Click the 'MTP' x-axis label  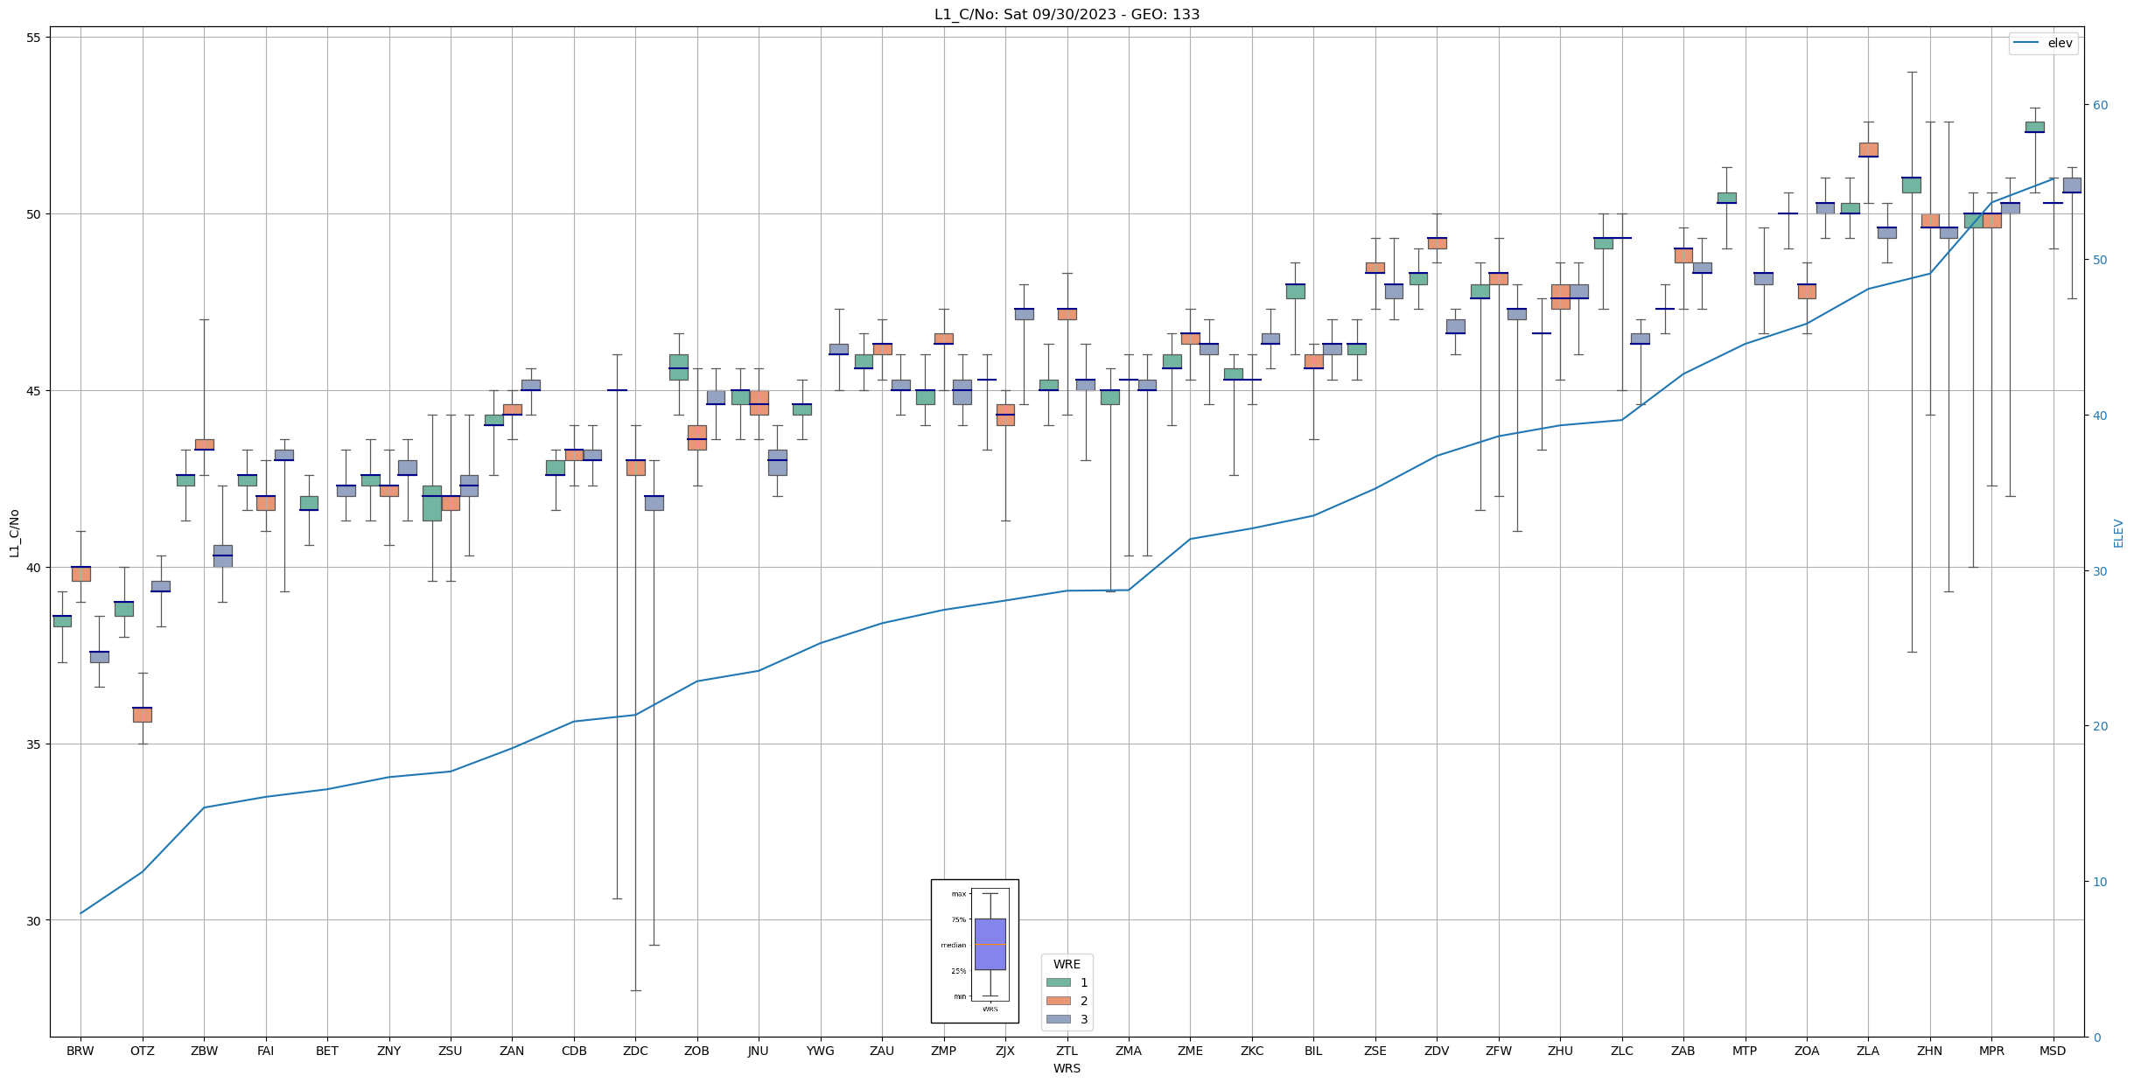tap(1745, 1051)
